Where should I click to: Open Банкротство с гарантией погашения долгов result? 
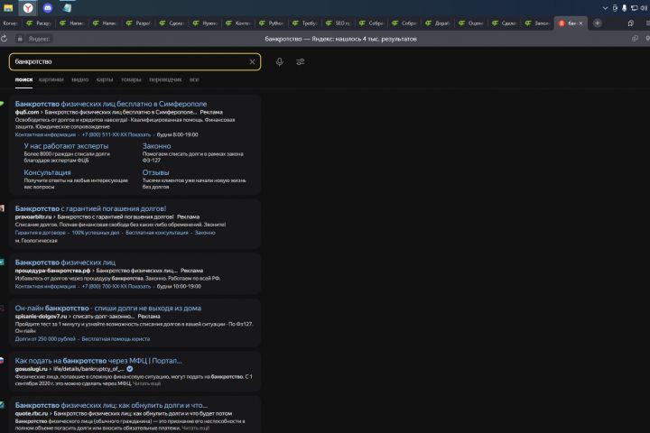click(x=90, y=209)
